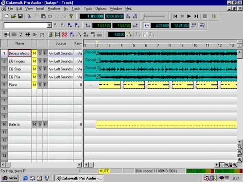The height and width of the screenshot is (182, 243).
Task: Expand the marker combo box dropdown
Action: pyautogui.click(x=50, y=25)
